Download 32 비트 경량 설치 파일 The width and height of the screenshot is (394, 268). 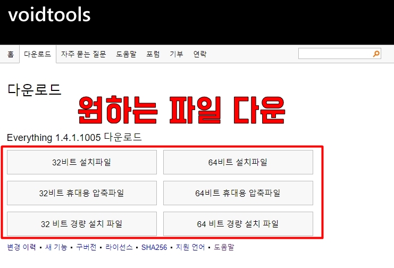(x=82, y=224)
